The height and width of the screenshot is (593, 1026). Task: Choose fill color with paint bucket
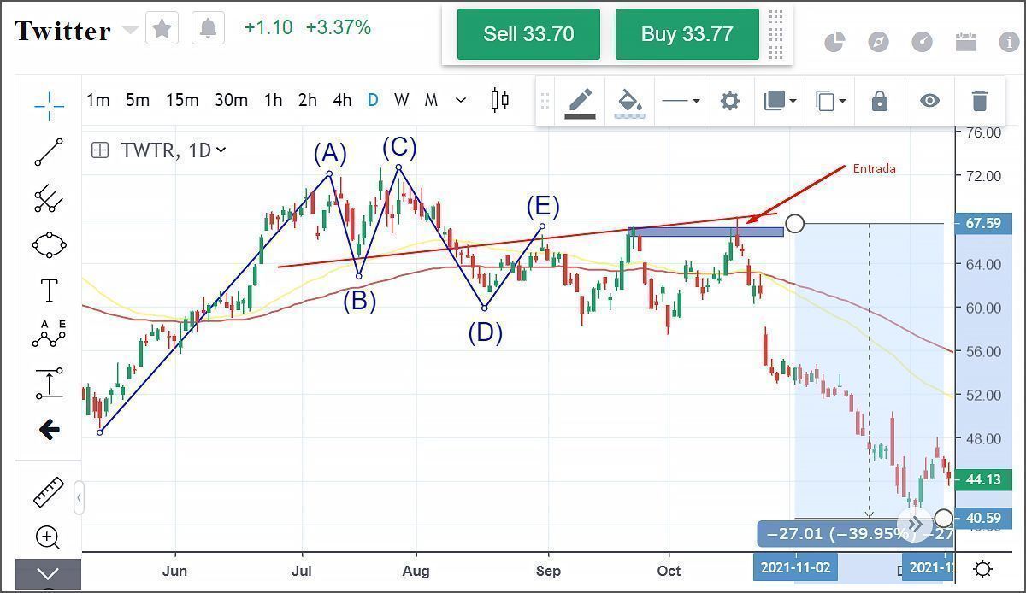pos(629,102)
